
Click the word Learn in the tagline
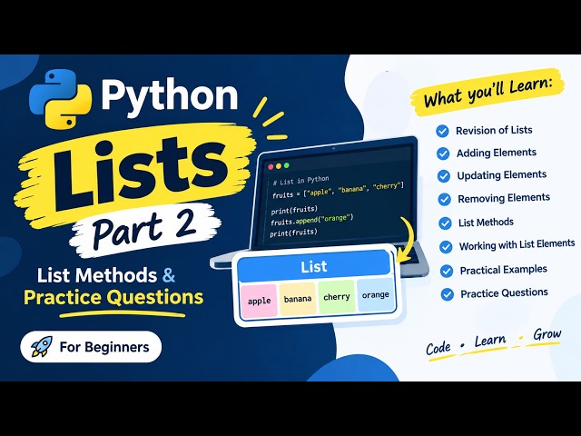point(490,341)
